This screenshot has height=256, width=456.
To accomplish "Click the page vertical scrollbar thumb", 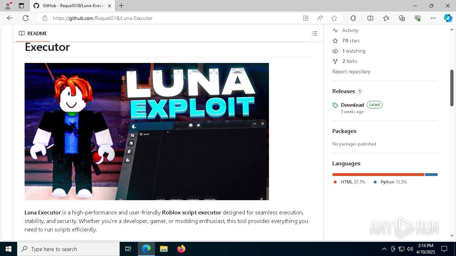I will point(452,88).
